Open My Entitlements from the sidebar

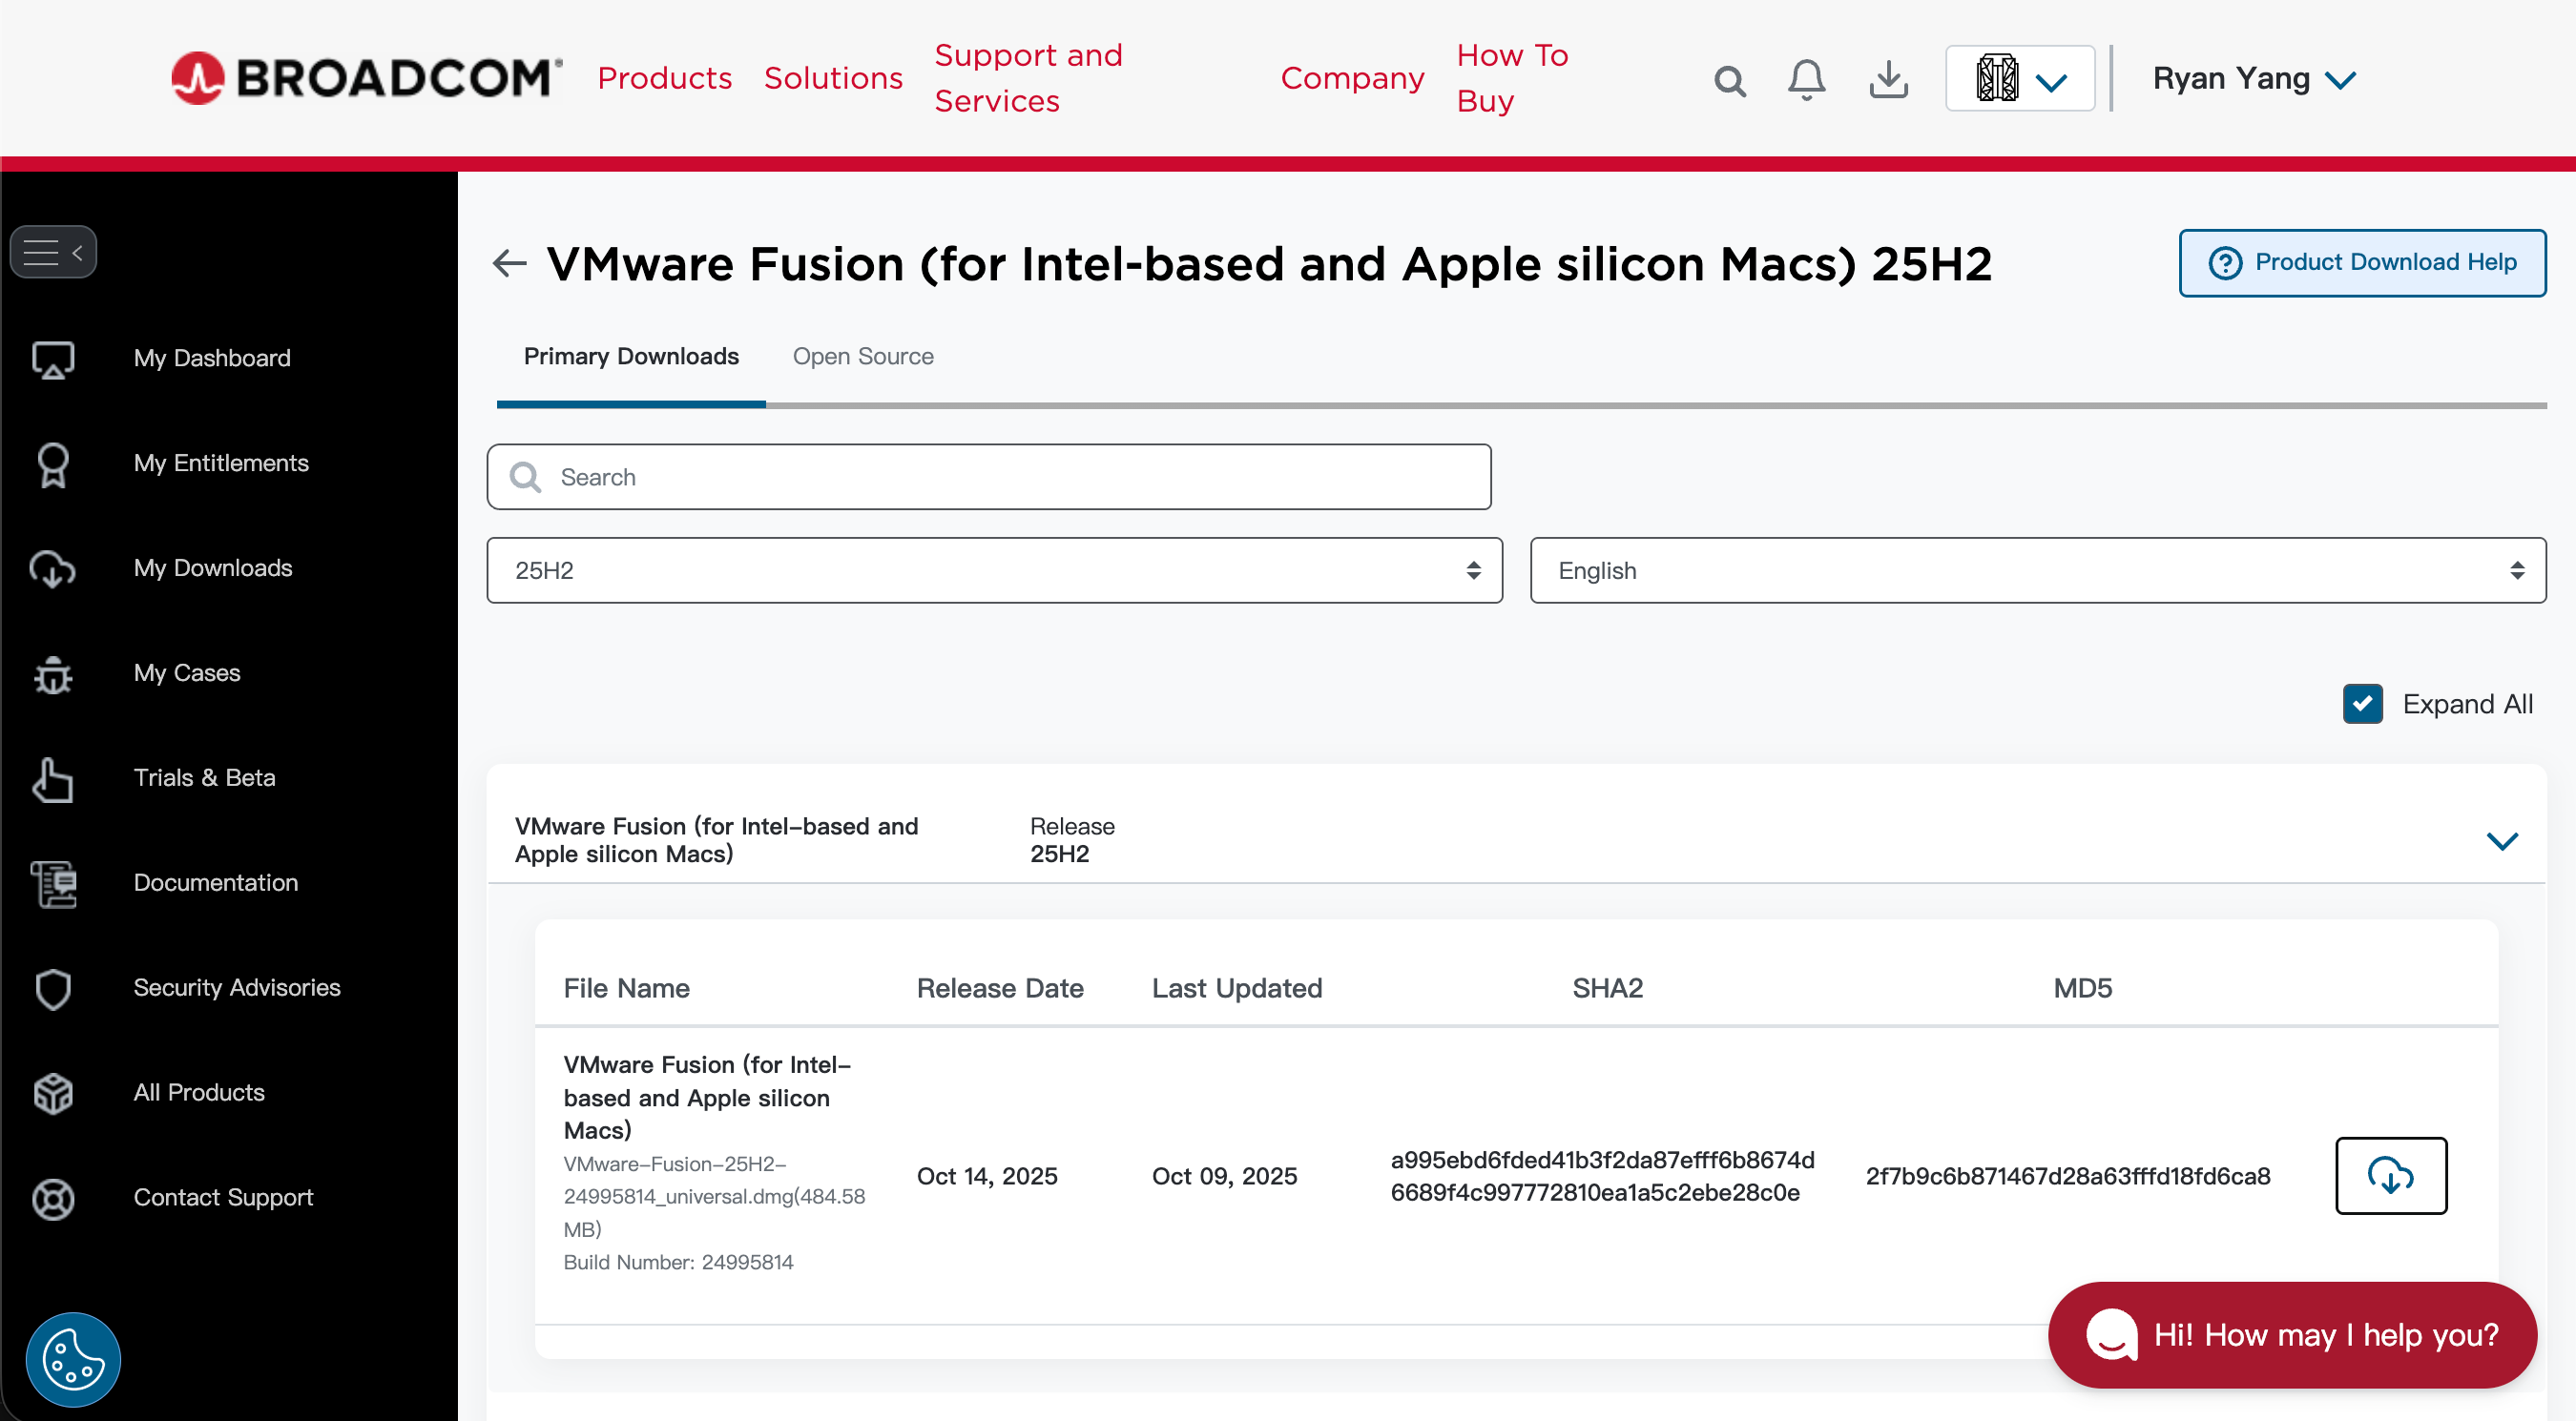pyautogui.click(x=221, y=463)
